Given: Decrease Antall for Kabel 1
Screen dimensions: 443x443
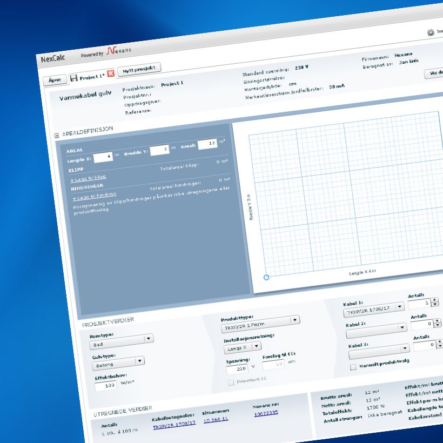Looking at the screenshot, I should pyautogui.click(x=435, y=304).
